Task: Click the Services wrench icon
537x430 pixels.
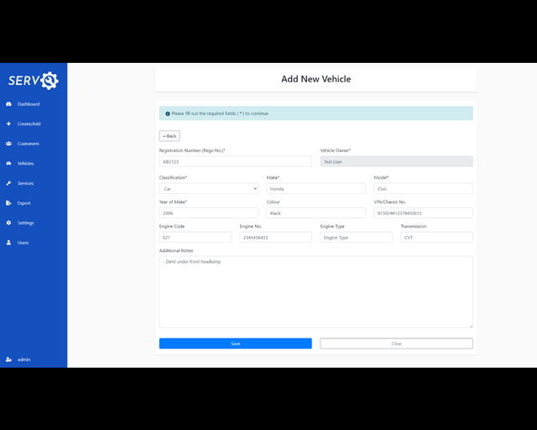Action: [8, 183]
